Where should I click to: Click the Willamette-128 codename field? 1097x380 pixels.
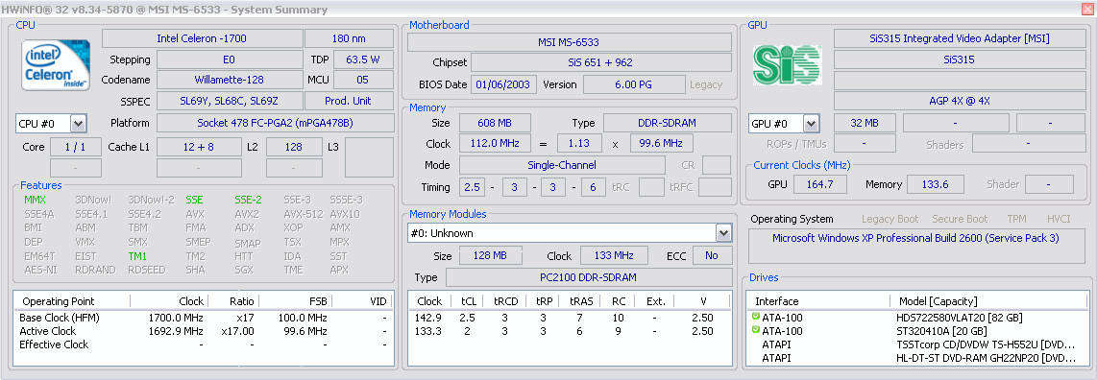229,80
